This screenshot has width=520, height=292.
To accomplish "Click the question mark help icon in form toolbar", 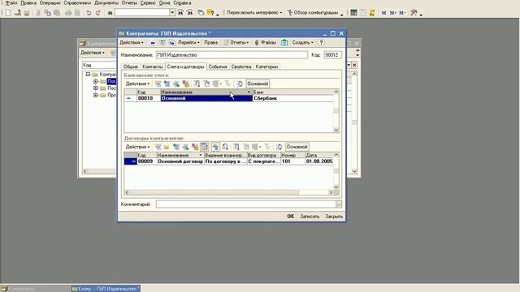I will point(321,42).
